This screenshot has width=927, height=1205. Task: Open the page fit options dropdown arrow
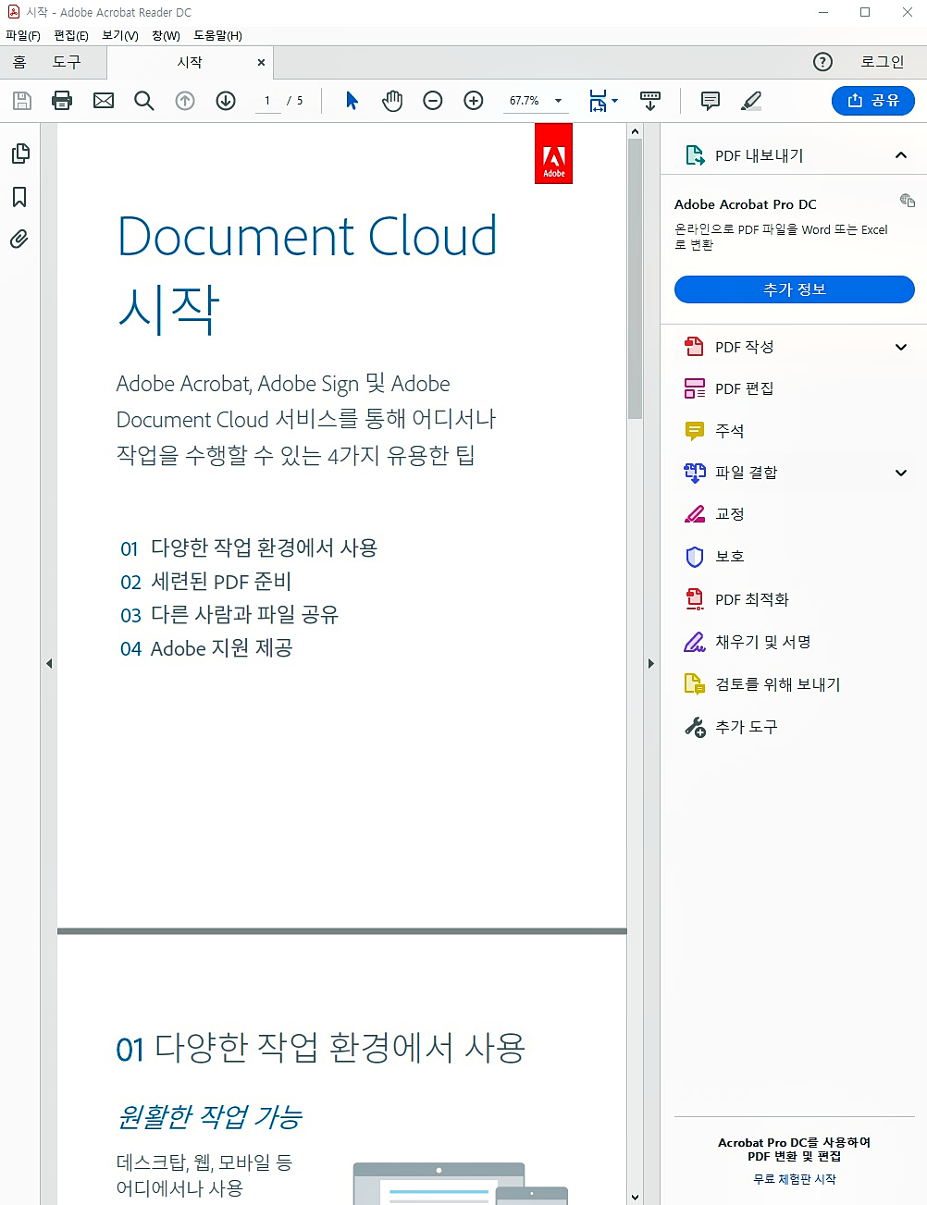pyautogui.click(x=615, y=101)
